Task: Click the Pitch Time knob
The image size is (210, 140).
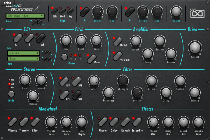Action: pyautogui.click(x=96, y=41)
